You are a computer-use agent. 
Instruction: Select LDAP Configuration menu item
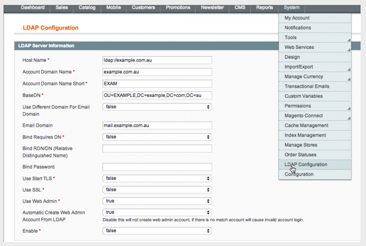315,165
